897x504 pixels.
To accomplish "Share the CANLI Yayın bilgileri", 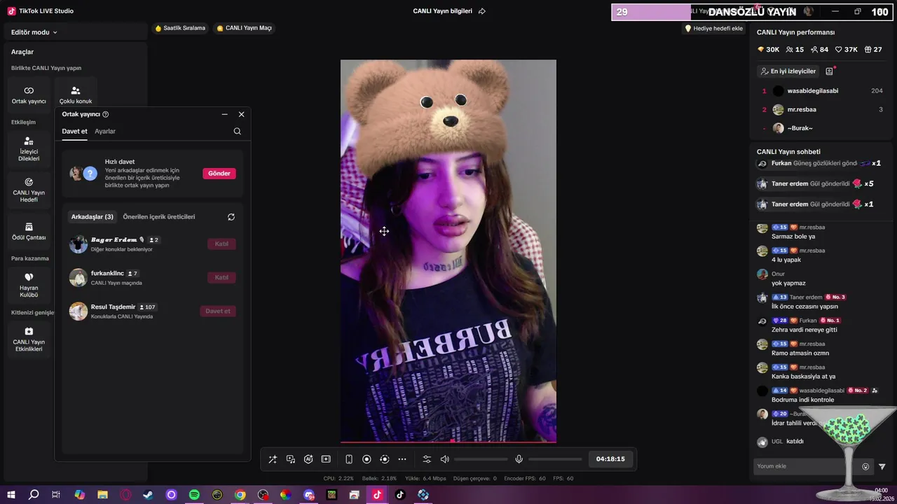I will pyautogui.click(x=481, y=11).
